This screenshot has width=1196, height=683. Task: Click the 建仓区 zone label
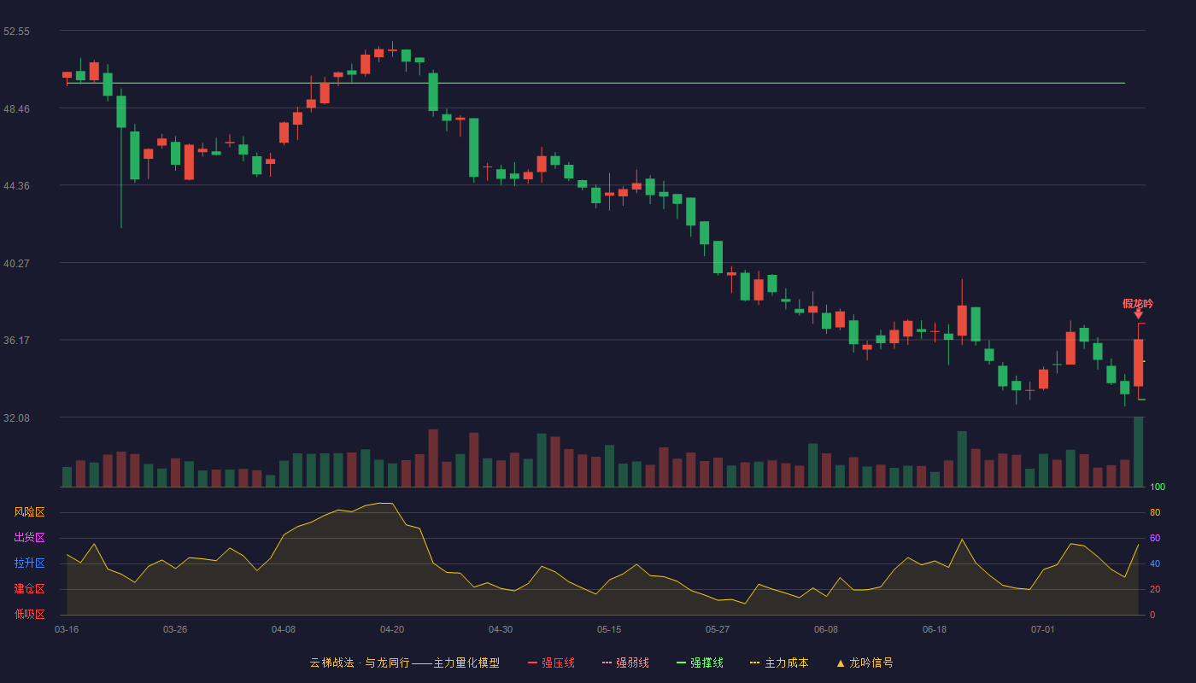pos(29,589)
